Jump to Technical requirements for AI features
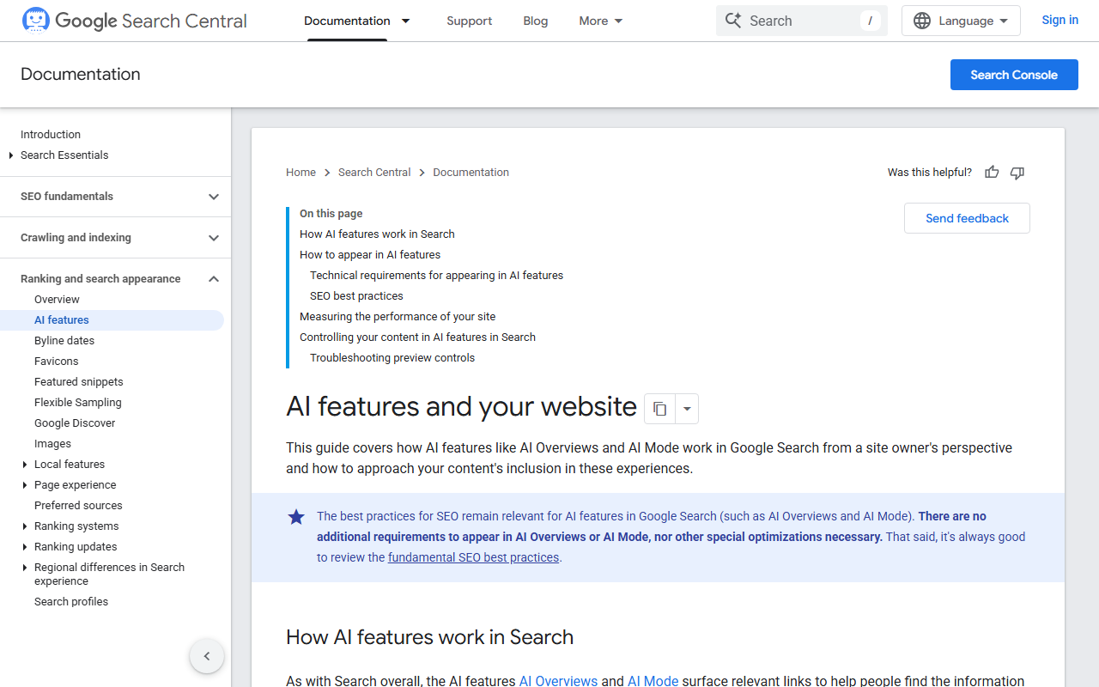1099x687 pixels. pos(436,276)
